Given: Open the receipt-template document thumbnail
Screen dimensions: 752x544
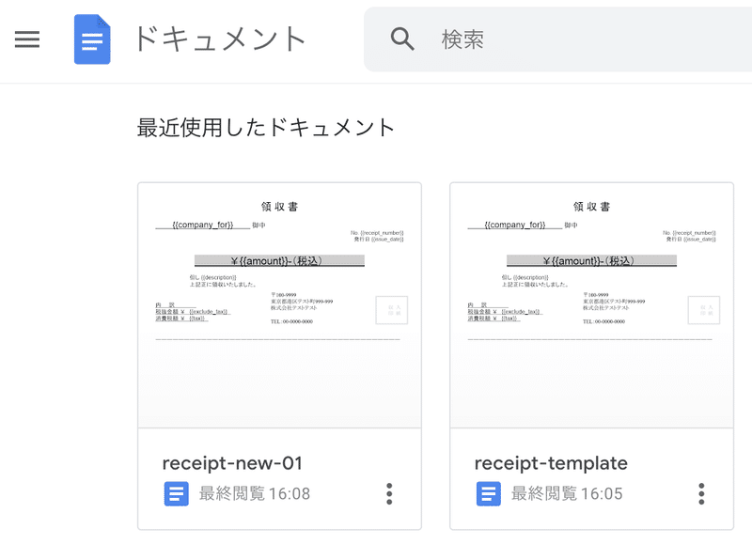Looking at the screenshot, I should [x=592, y=305].
